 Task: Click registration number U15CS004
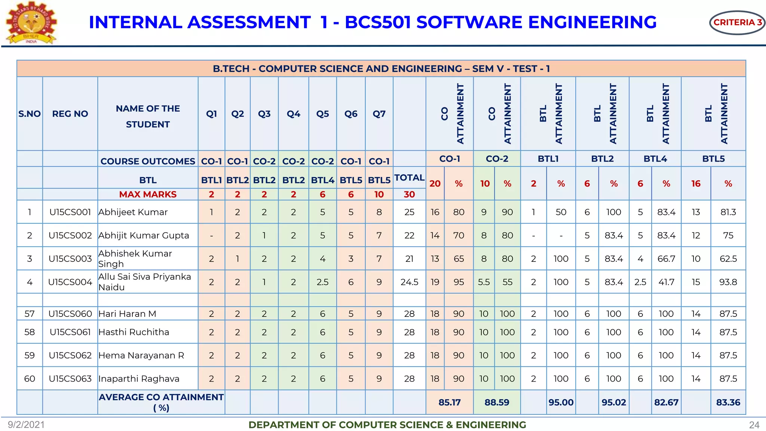click(70, 282)
